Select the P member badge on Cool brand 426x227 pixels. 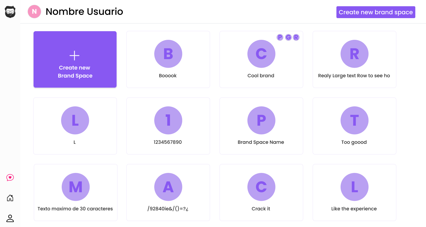pos(280,37)
